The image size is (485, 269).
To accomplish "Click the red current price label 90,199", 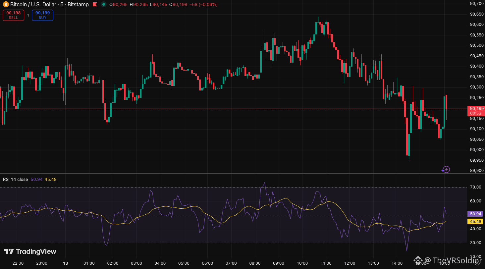I will [475, 109].
